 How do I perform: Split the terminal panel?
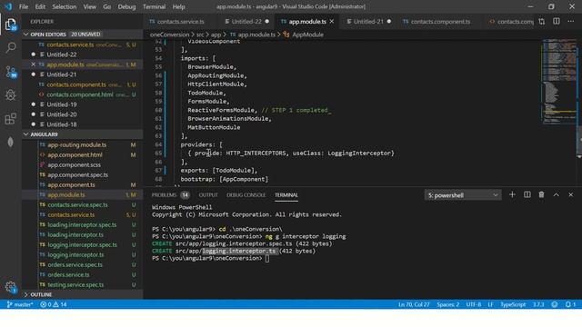pyautogui.click(x=527, y=194)
